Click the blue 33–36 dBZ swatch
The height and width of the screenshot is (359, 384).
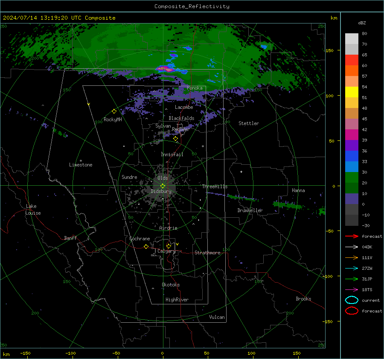point(352,156)
